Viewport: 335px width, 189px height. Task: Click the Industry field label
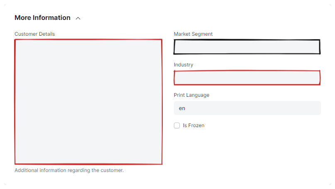click(183, 65)
